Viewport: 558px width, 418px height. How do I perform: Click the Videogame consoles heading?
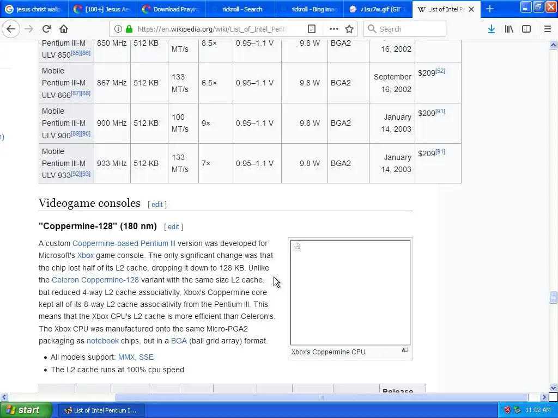pos(89,203)
